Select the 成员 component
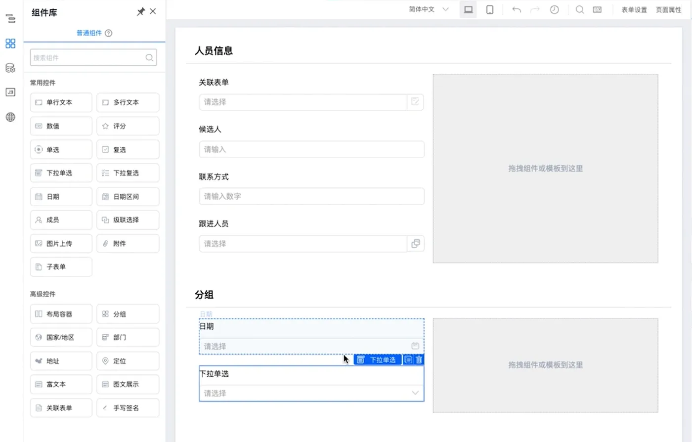692x442 pixels. point(61,220)
